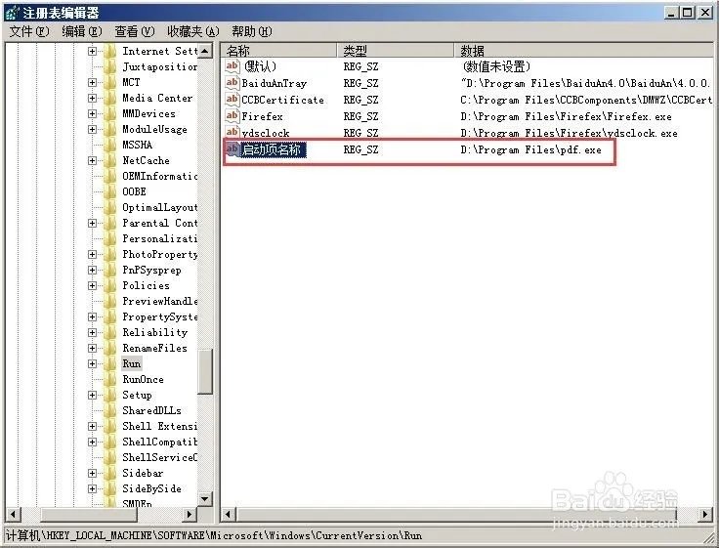Click tree pane scroll up arrow
Viewport: 719px width, 548px height.
205,51
